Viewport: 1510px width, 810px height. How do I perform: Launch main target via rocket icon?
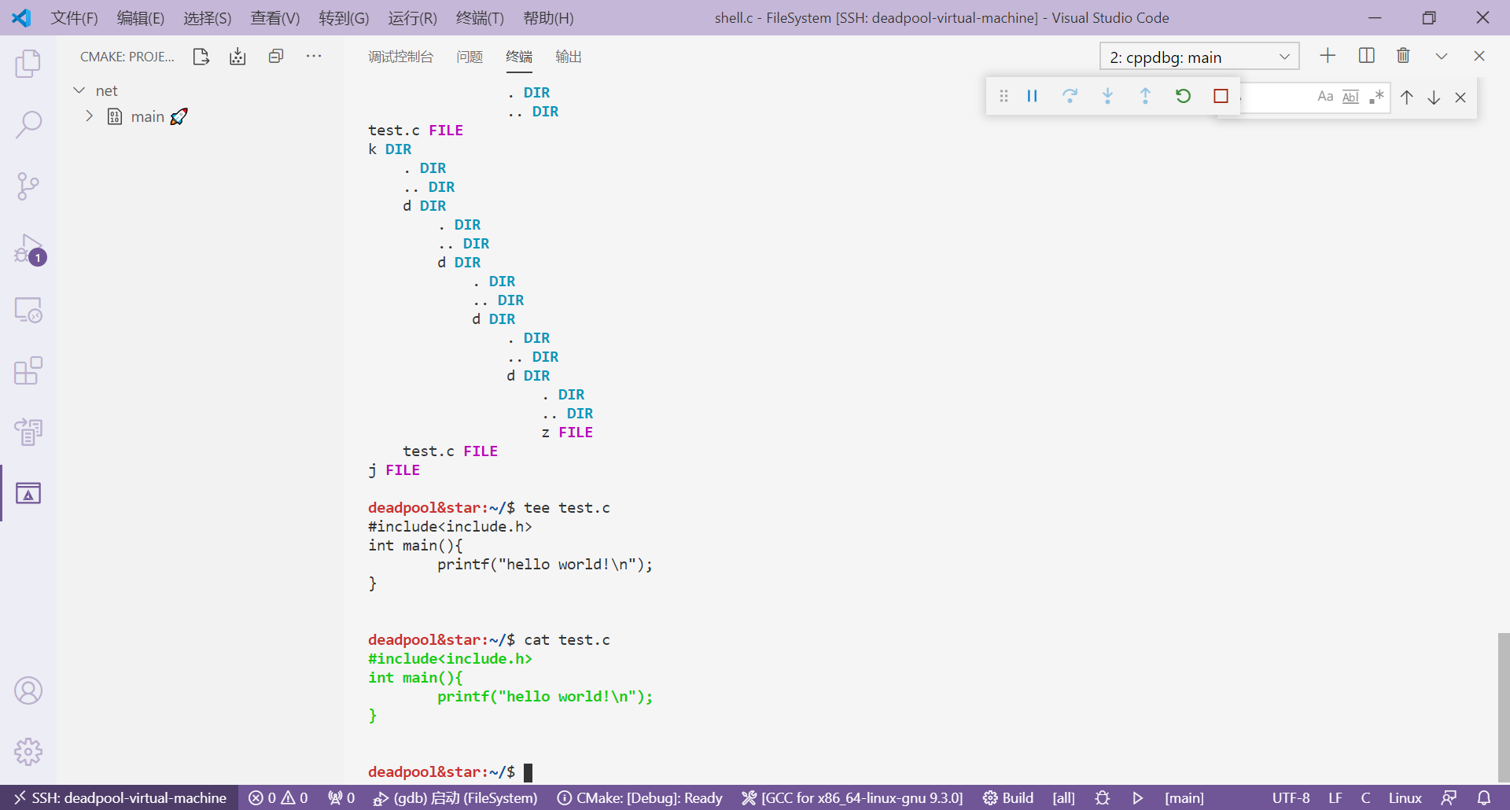(179, 116)
